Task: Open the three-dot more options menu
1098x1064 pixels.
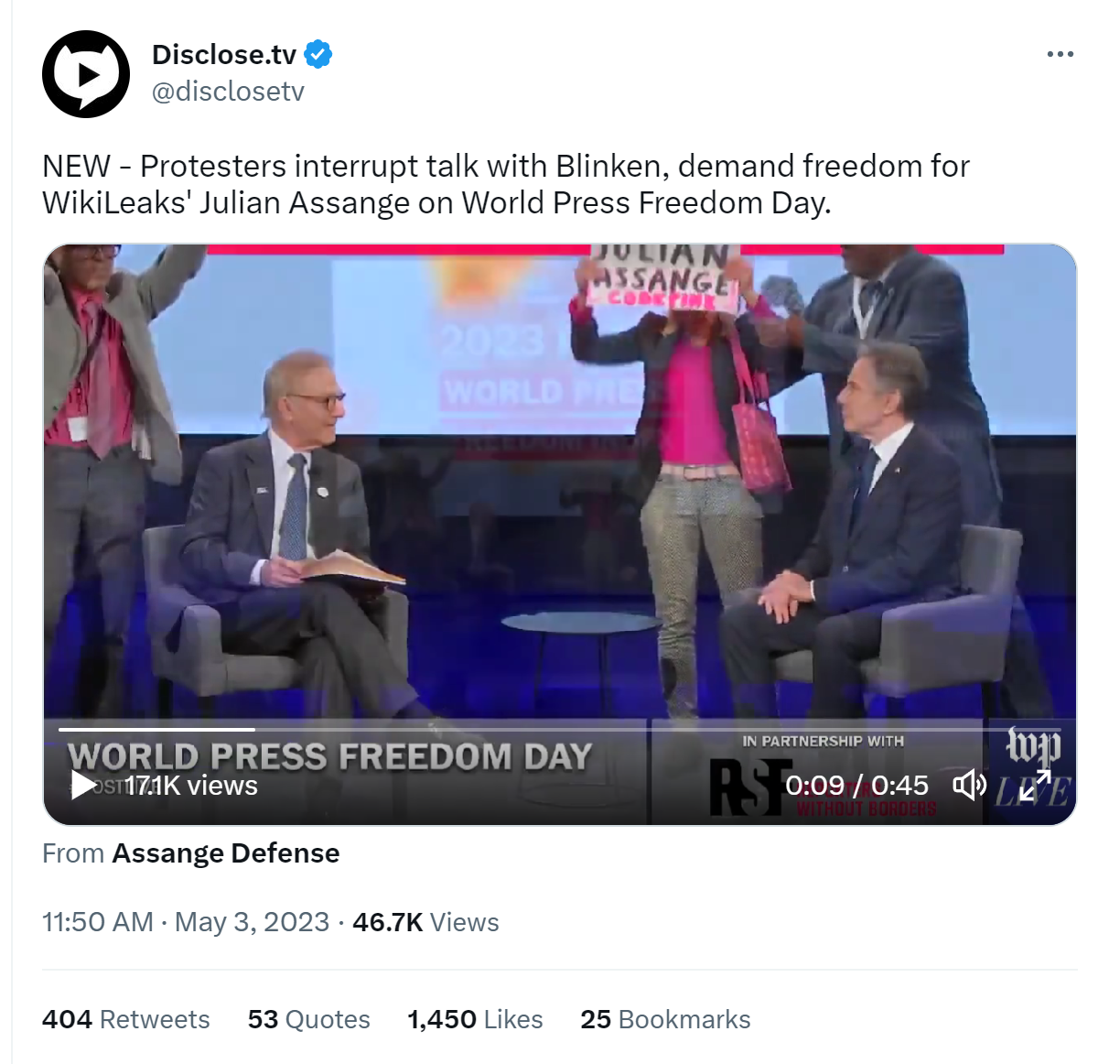Action: point(1060,54)
